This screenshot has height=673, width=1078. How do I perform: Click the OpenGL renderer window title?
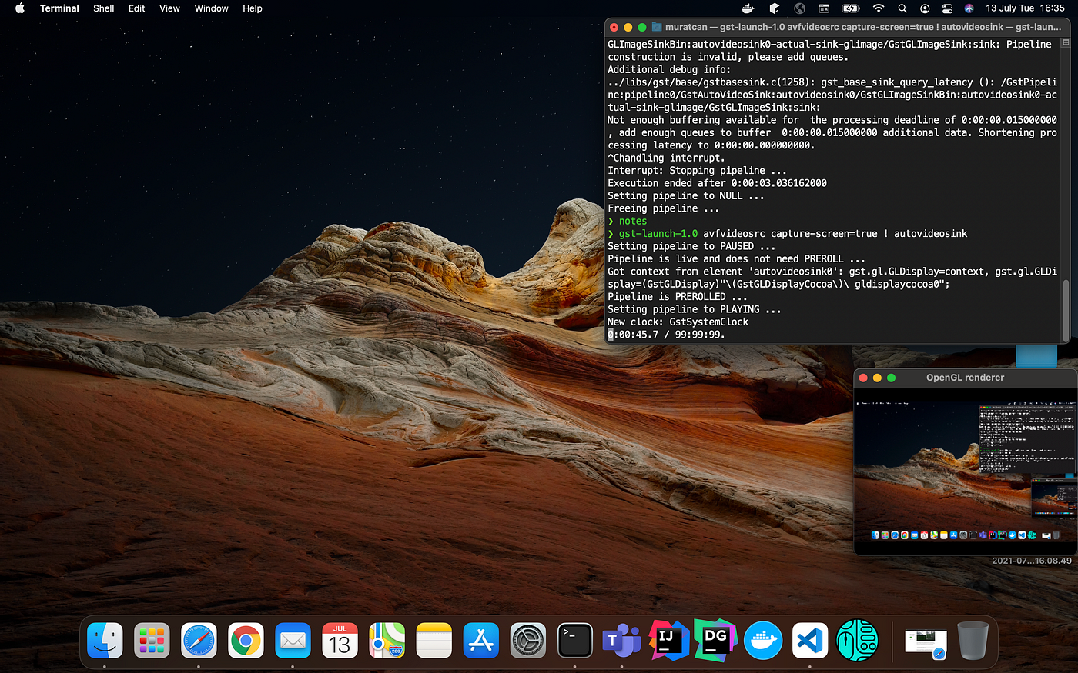tap(965, 378)
